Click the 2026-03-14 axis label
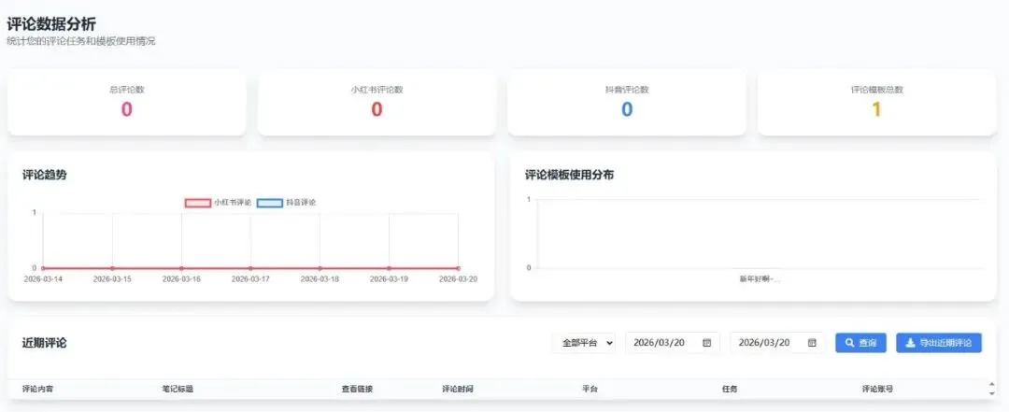 (x=43, y=279)
